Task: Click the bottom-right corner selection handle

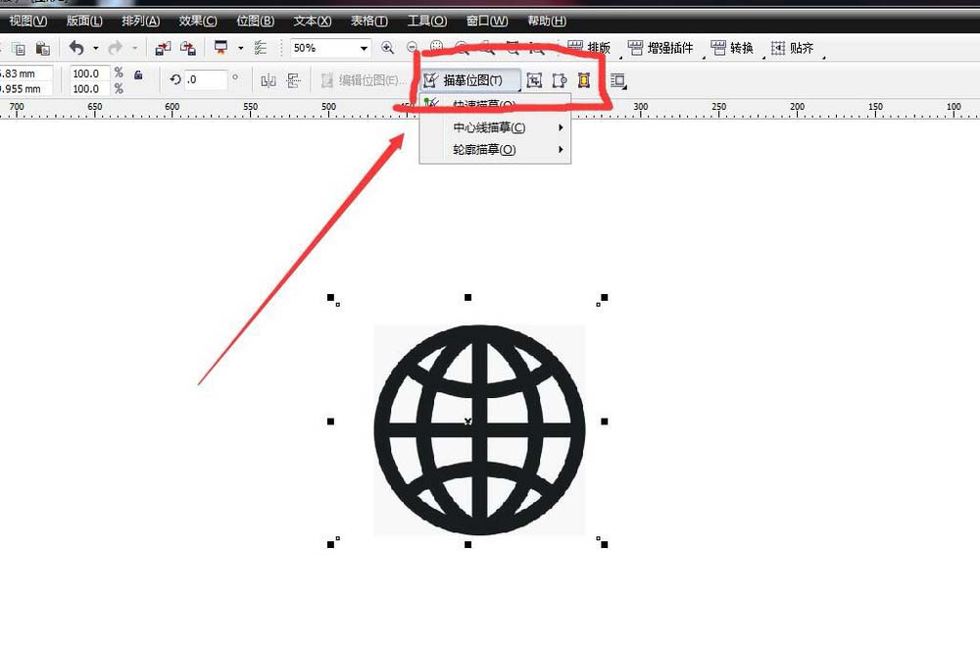Action: point(605,544)
